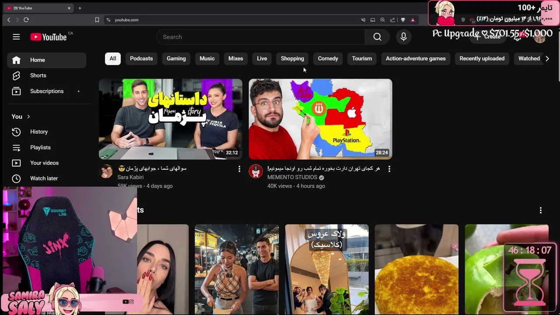
Task: Open Your videos in the sidebar
Action: tap(46, 163)
